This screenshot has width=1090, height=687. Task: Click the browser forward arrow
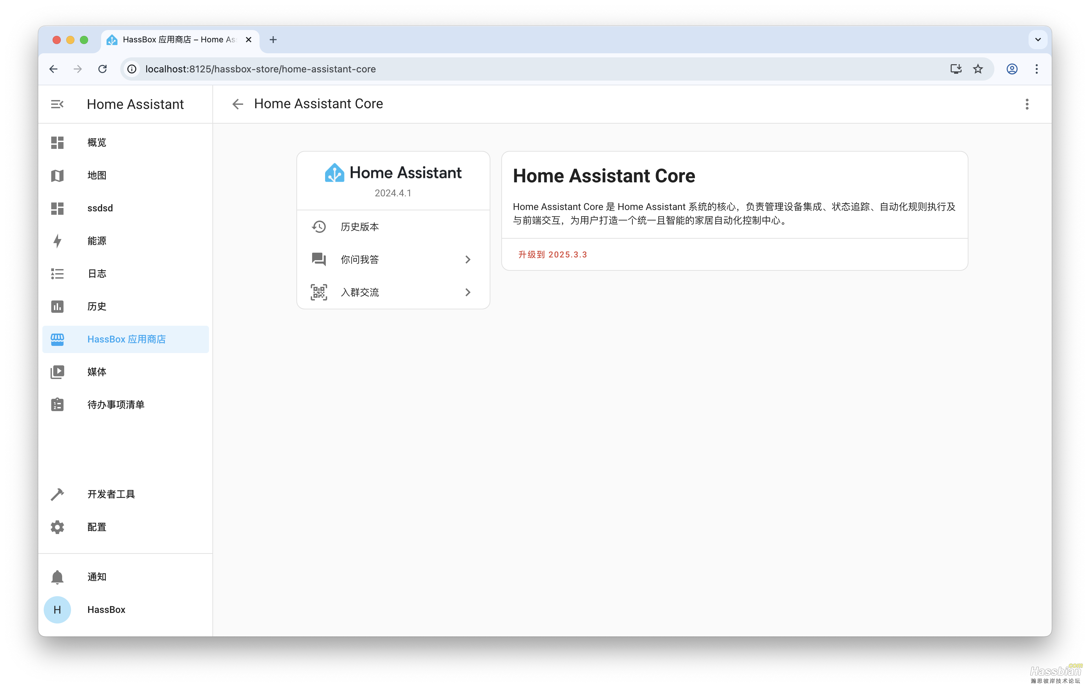pos(78,69)
